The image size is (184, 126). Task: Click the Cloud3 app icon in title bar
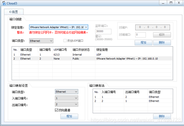point(4,3)
